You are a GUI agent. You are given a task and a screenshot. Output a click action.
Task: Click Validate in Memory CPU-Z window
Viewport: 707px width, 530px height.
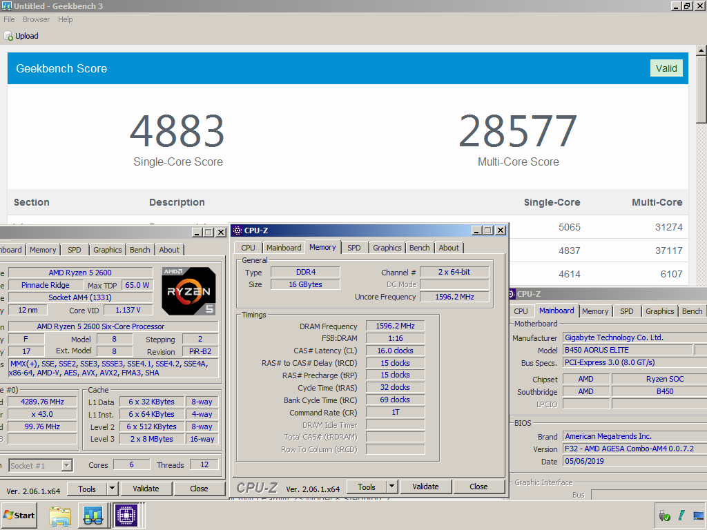425,487
